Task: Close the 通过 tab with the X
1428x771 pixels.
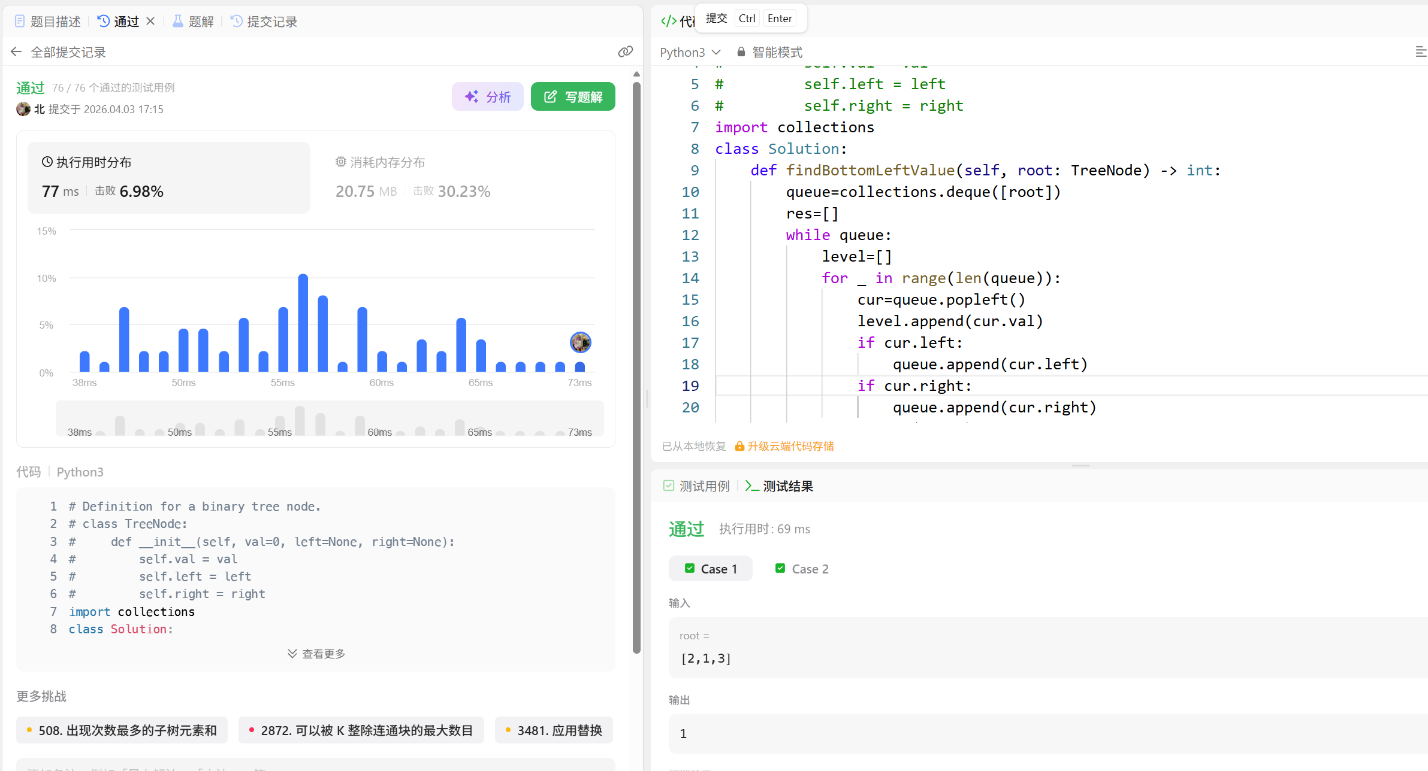Action: coord(150,21)
